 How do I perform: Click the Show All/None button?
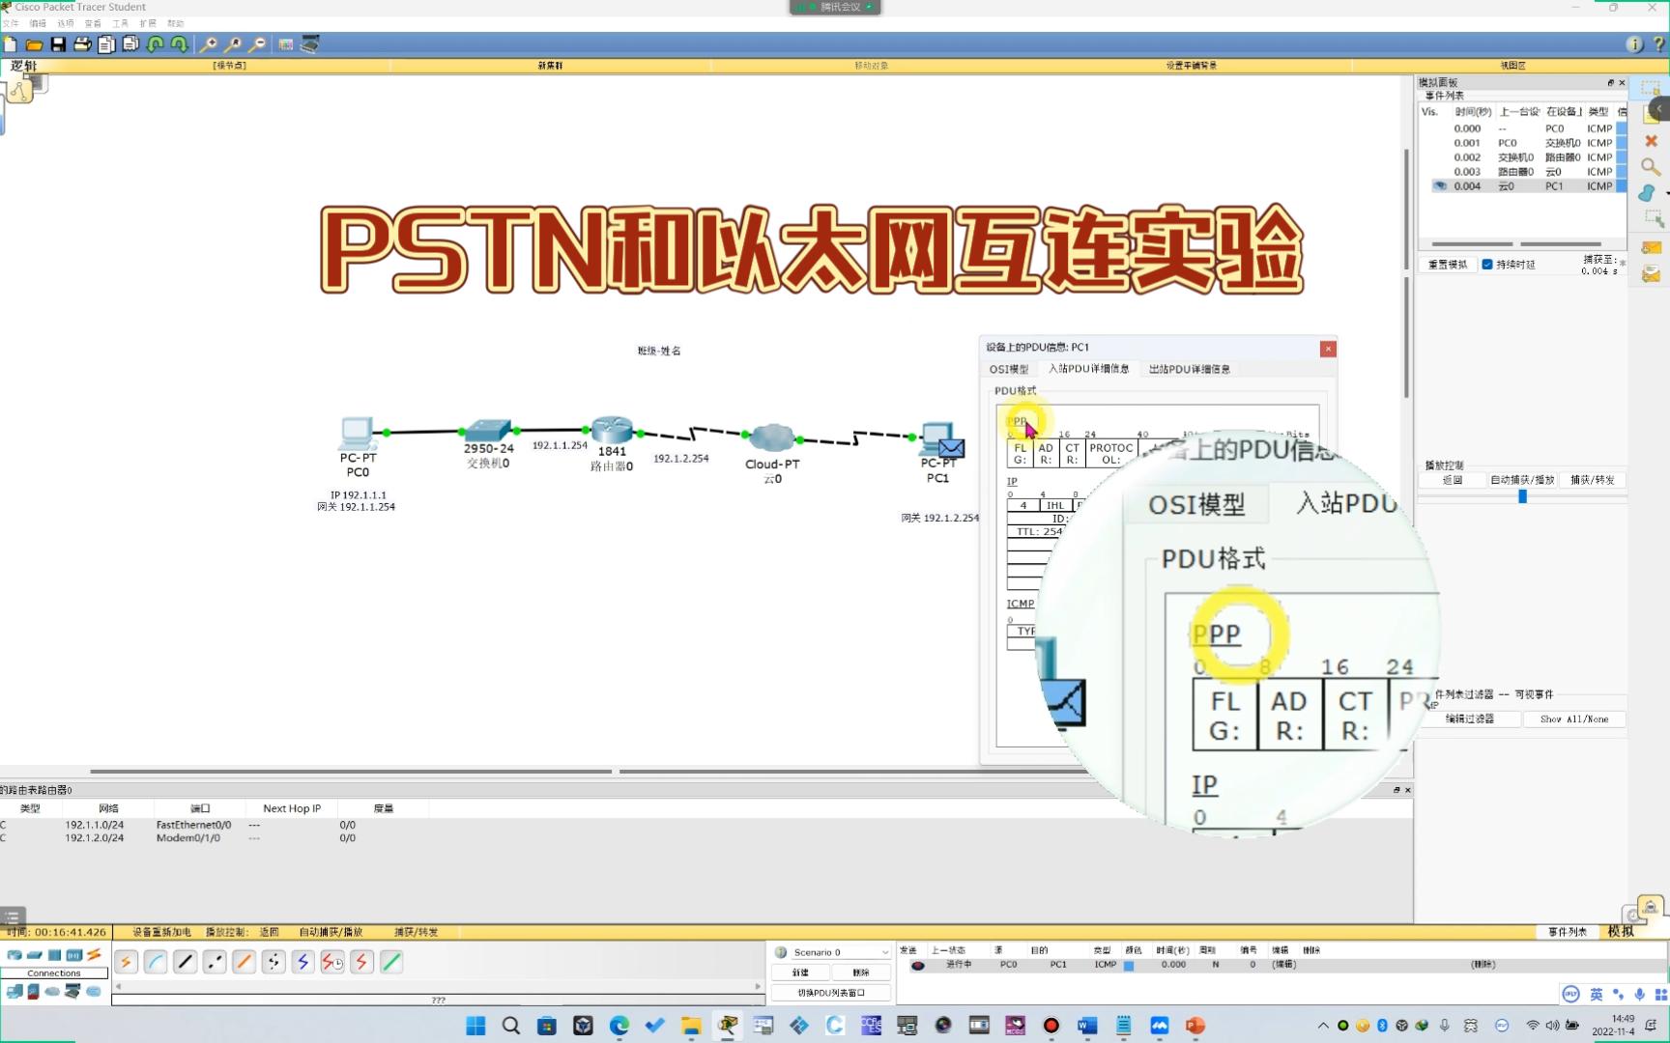pyautogui.click(x=1574, y=719)
